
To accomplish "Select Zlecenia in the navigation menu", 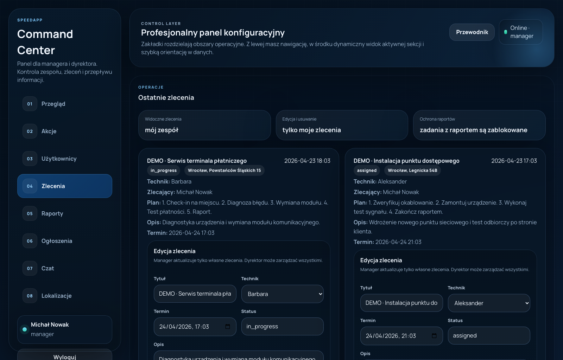I will pyautogui.click(x=65, y=186).
